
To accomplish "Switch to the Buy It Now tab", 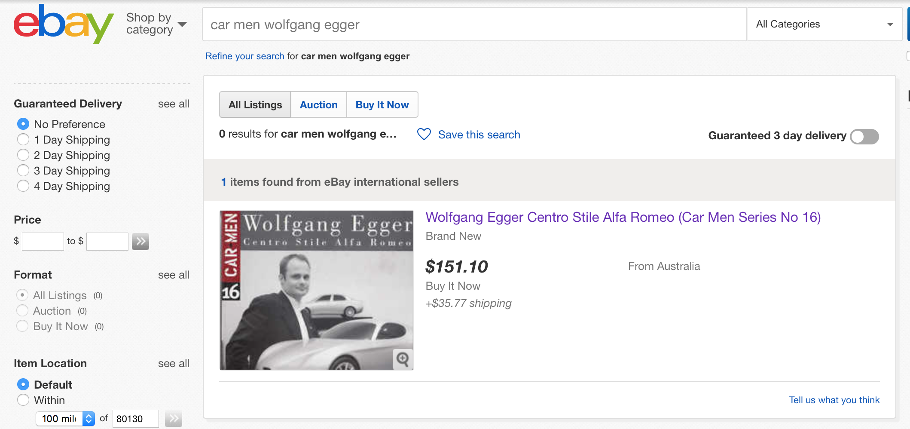I will click(x=382, y=104).
